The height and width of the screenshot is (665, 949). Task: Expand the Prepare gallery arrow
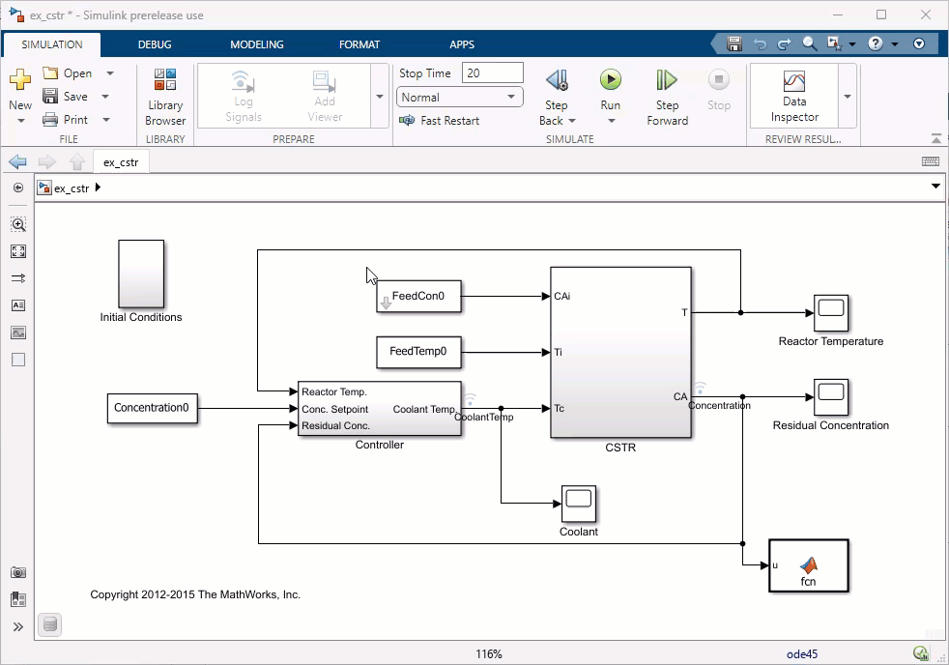[x=380, y=97]
